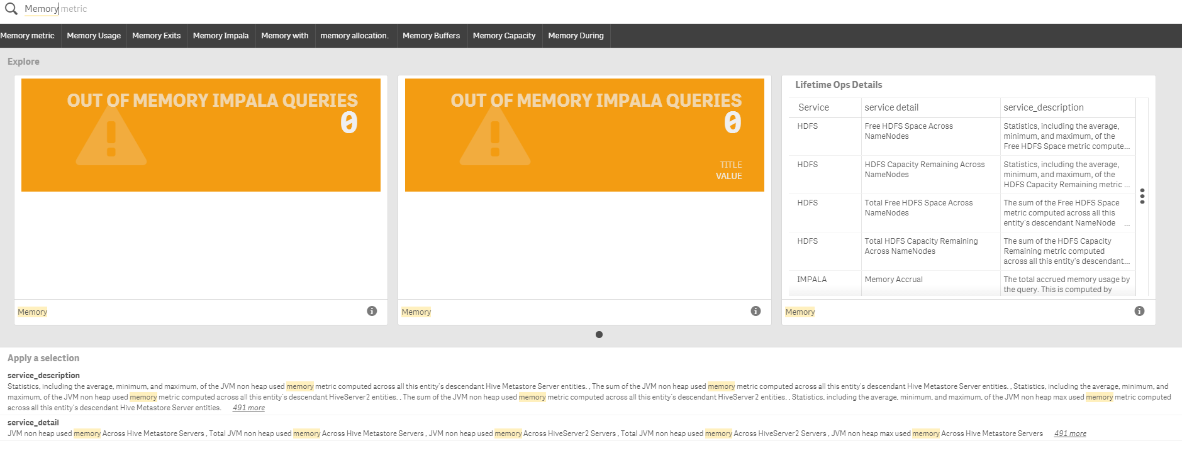Select the 'Memory Buffers' suggestion
This screenshot has width=1182, height=463.
tap(432, 36)
